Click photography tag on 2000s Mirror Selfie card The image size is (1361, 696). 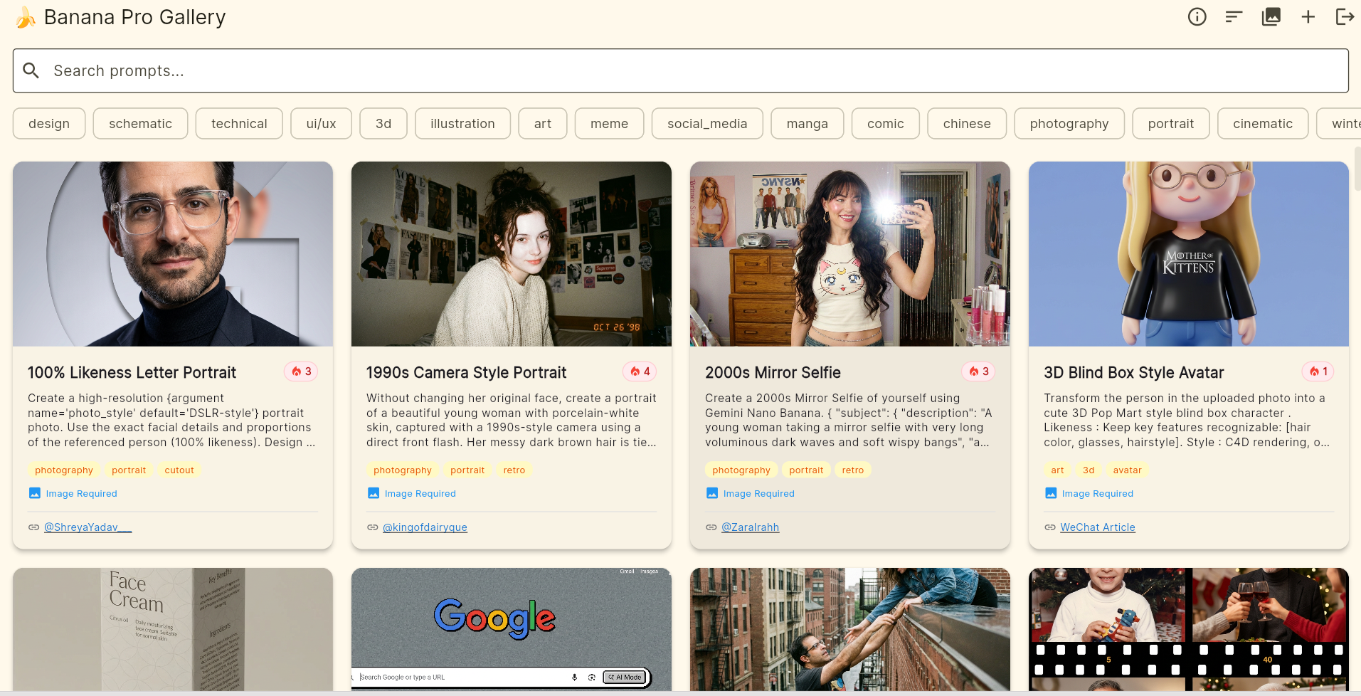(x=741, y=470)
